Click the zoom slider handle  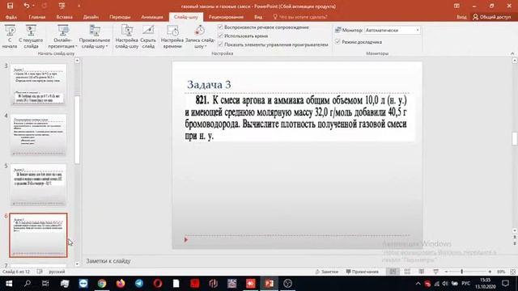[461, 272]
